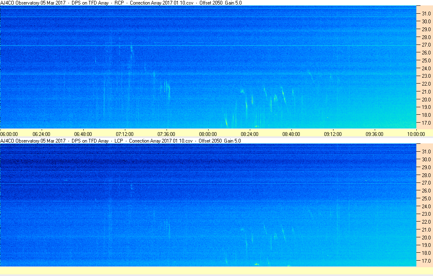Select the 08:48:00 time axis label
This screenshot has height=276, width=433.
click(x=291, y=134)
